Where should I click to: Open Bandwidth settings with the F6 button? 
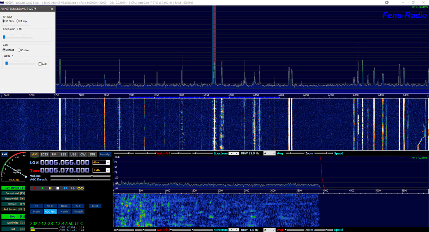13,198
